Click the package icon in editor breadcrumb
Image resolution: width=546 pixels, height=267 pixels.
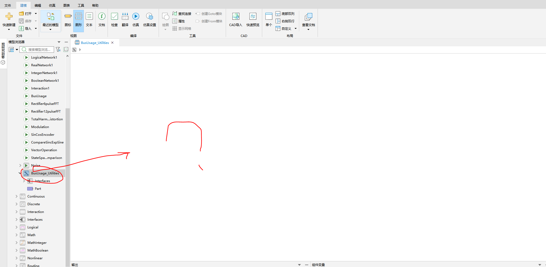74,50
